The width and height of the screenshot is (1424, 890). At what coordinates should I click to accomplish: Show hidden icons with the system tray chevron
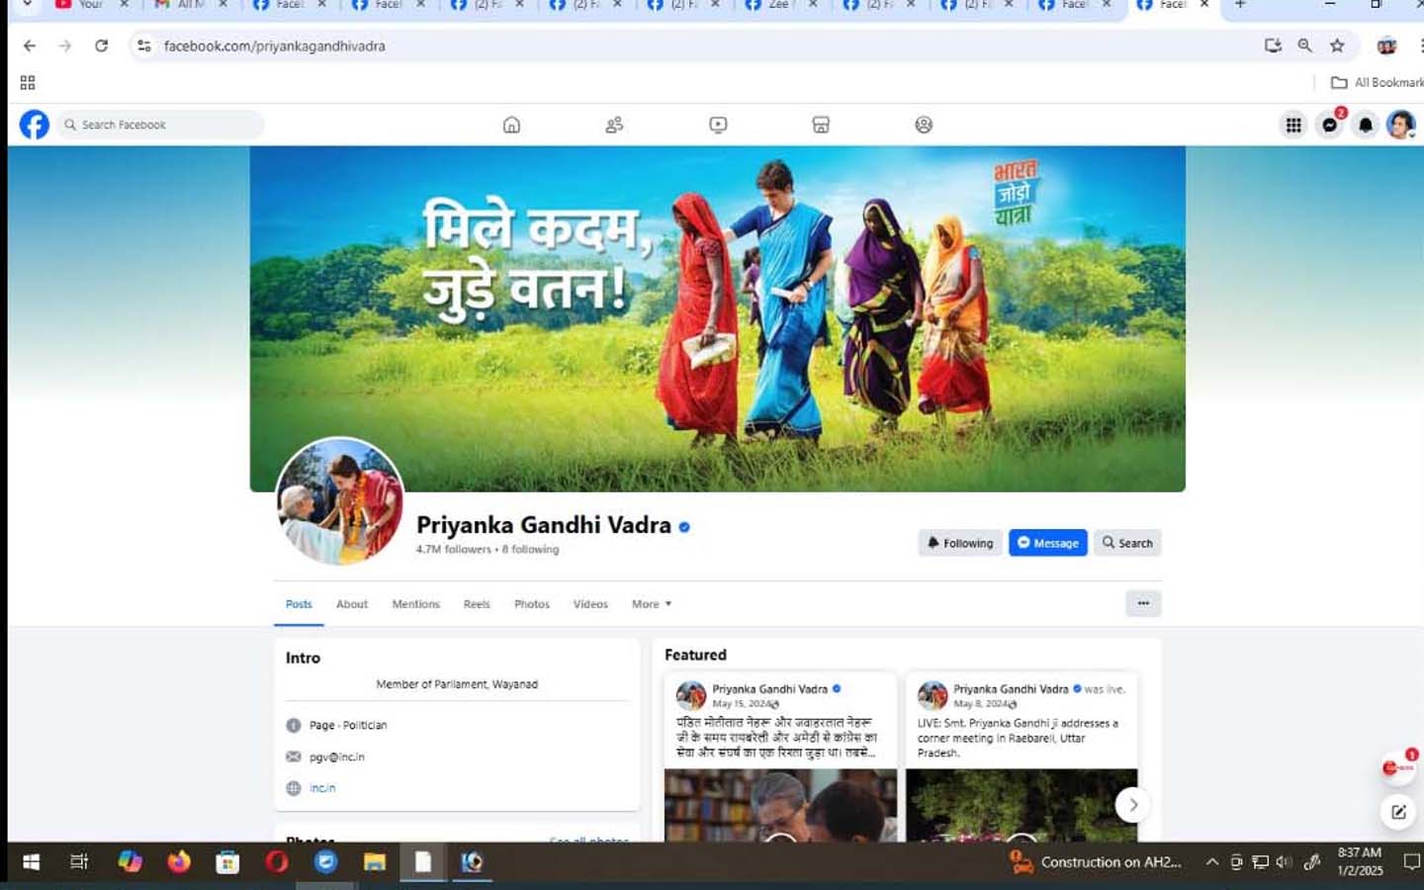1211,862
